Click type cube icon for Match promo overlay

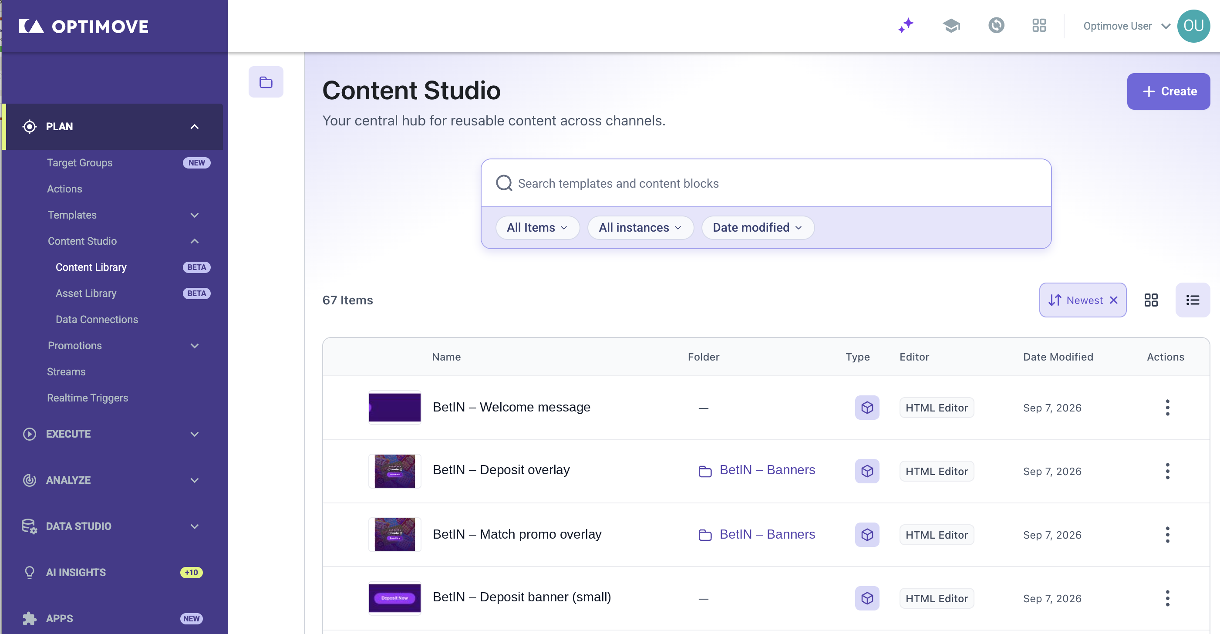867,534
